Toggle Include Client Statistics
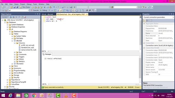The width and height of the screenshot is (175, 98). (x=67, y=10)
